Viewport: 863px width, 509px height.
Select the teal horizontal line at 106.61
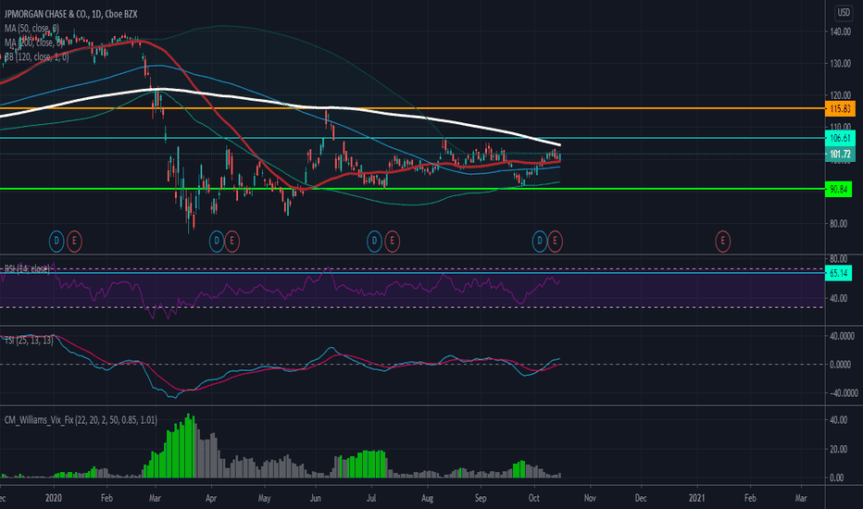click(x=413, y=138)
